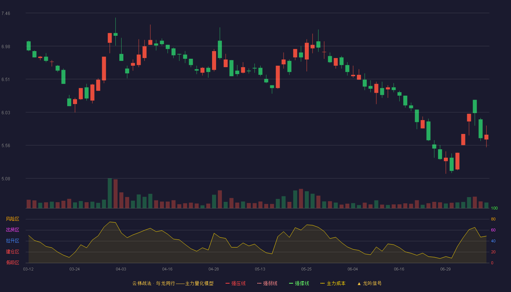Click the 6.03 price axis label
The width and height of the screenshot is (511, 292).
pyautogui.click(x=6, y=113)
